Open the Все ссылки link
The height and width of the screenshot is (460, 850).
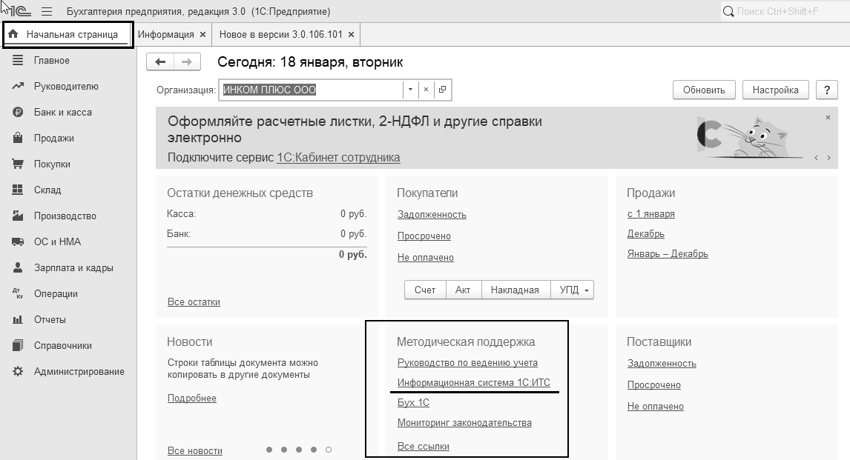(423, 447)
